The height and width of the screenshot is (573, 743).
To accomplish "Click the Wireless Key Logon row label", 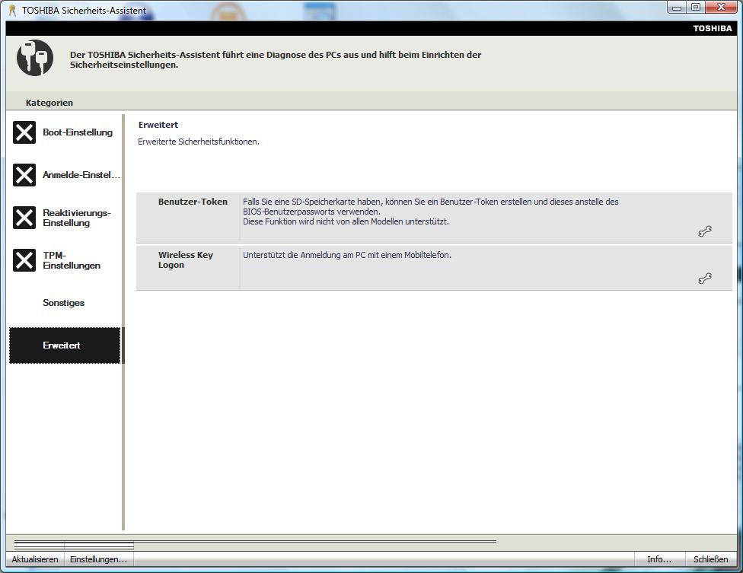I will pos(186,259).
